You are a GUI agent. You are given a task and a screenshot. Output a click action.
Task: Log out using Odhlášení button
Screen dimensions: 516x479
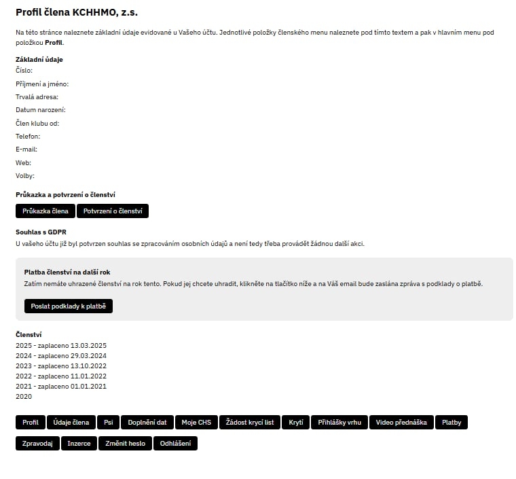tap(175, 444)
